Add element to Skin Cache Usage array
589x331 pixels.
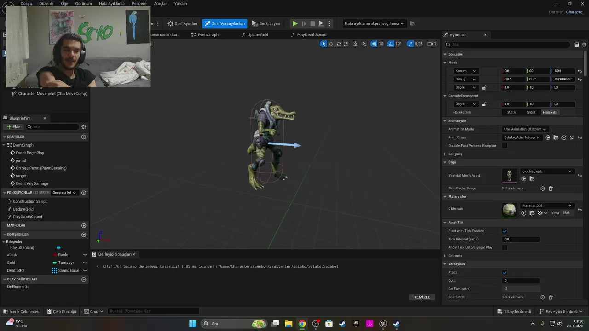(543, 188)
